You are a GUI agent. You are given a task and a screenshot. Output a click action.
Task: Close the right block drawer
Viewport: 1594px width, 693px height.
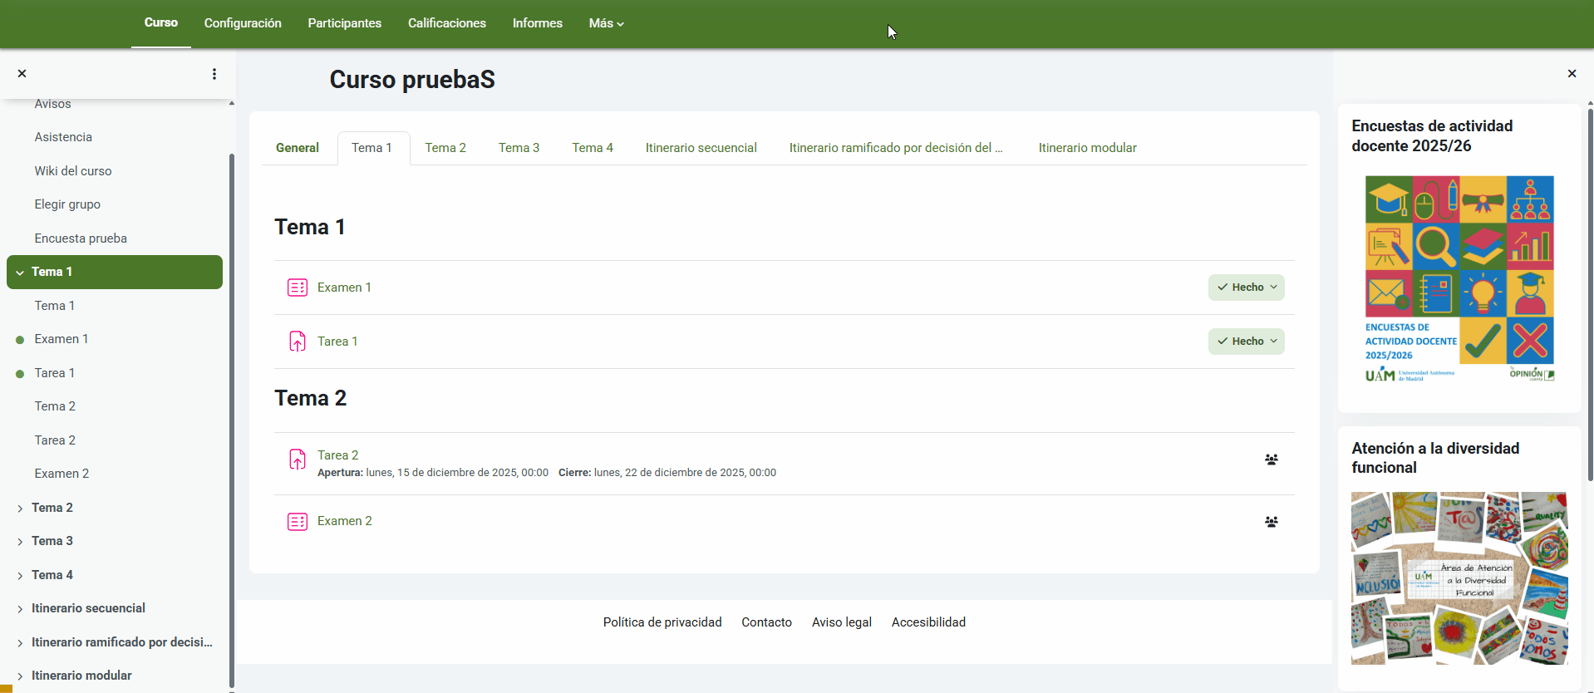1572,74
